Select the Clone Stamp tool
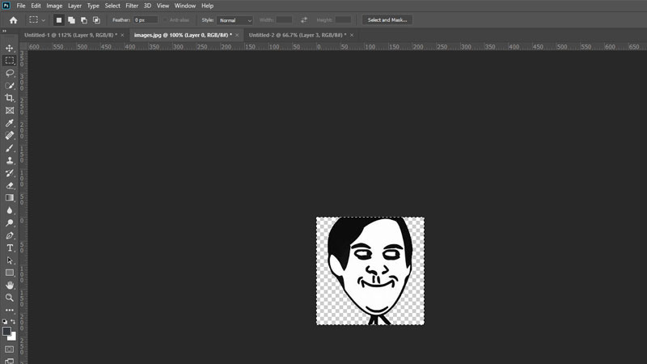This screenshot has width=647, height=364. pos(10,160)
